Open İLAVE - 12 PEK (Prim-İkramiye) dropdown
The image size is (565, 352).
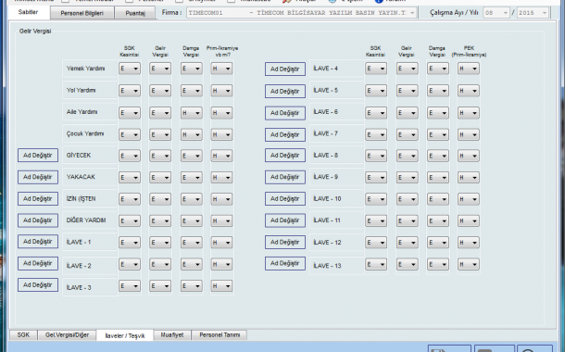[469, 243]
